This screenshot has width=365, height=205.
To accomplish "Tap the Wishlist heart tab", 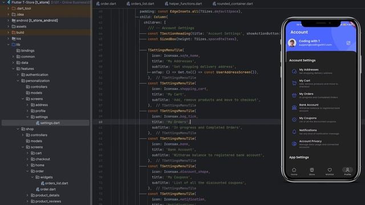I will (x=330, y=171).
